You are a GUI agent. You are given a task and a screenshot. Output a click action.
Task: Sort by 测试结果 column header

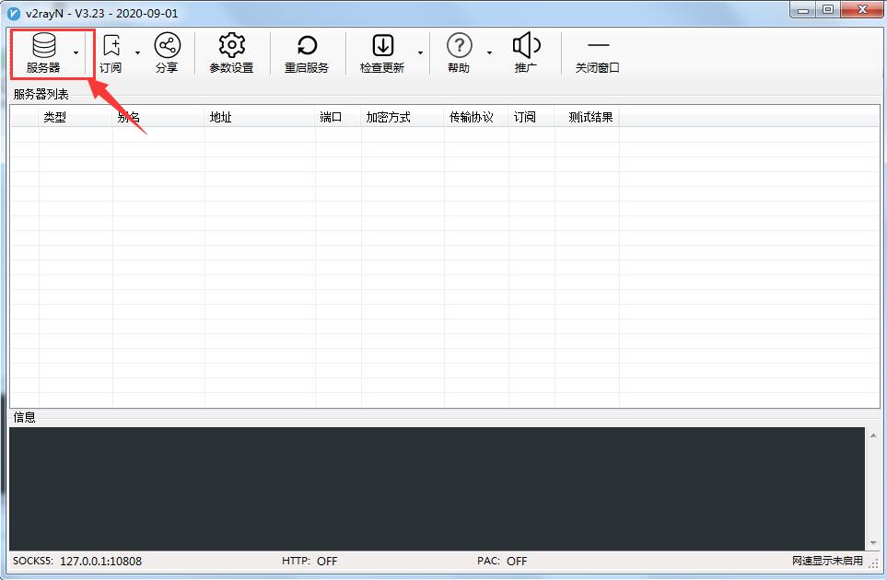pos(587,118)
